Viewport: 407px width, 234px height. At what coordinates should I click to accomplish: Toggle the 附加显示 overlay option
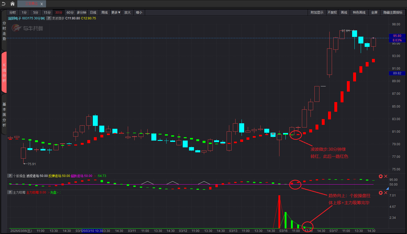(317, 13)
